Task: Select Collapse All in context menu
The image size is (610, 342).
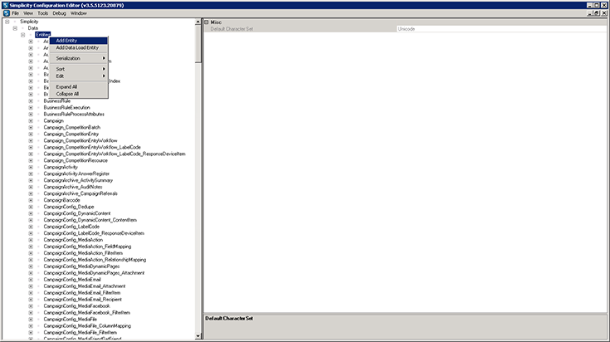Action: point(79,94)
